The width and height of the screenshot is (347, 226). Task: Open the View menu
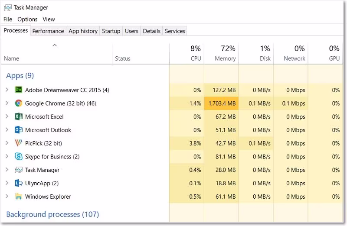(x=49, y=19)
